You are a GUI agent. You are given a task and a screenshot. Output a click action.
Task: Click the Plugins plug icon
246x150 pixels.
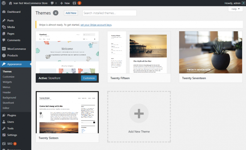4,115
